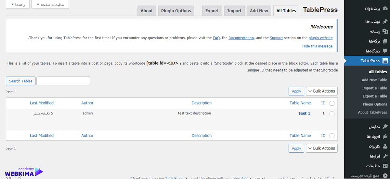Open the Dashboard (پیشخوان) menu label
Image resolution: width=390 pixels, height=179 pixels.
[372, 9]
